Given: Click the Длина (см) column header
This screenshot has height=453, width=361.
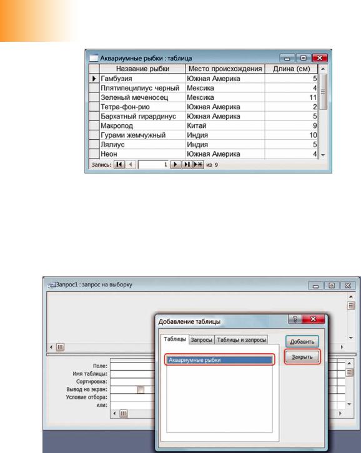Looking at the screenshot, I should click(x=291, y=69).
